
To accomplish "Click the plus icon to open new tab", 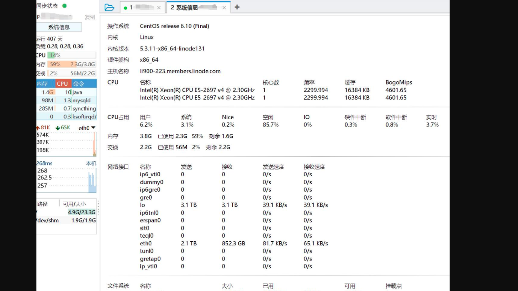I will tap(237, 7).
